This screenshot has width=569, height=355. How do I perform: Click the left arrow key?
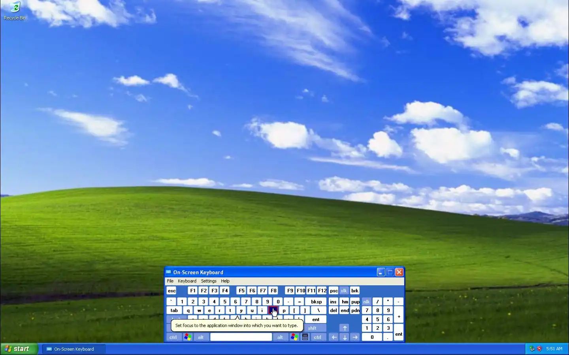pos(334,337)
